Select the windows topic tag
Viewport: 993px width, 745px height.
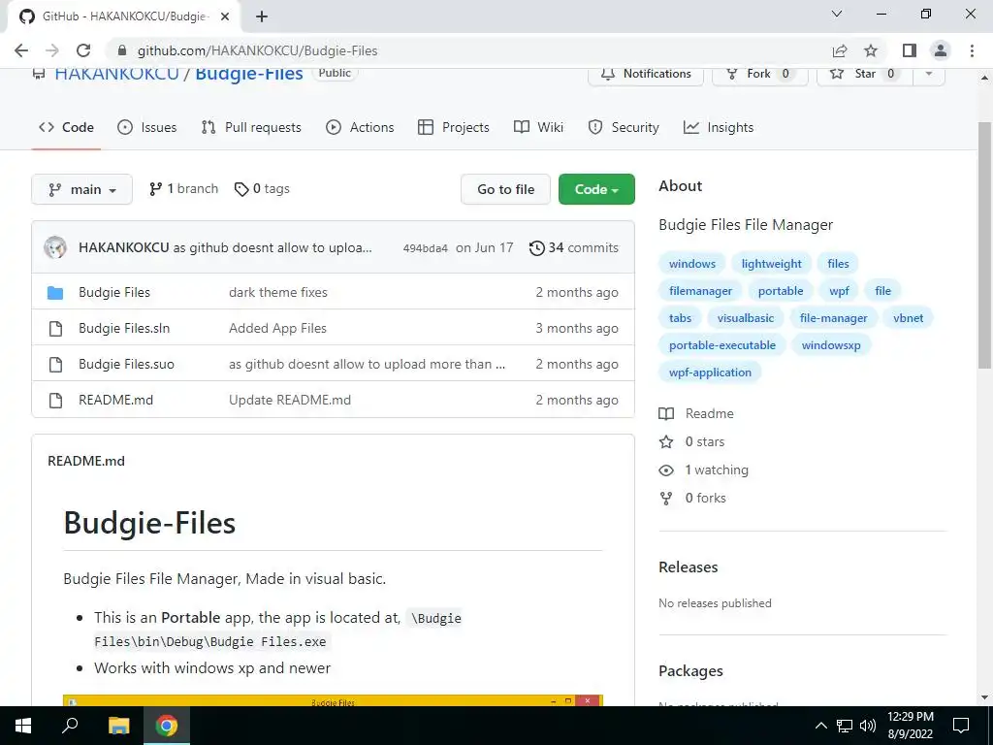coord(692,264)
